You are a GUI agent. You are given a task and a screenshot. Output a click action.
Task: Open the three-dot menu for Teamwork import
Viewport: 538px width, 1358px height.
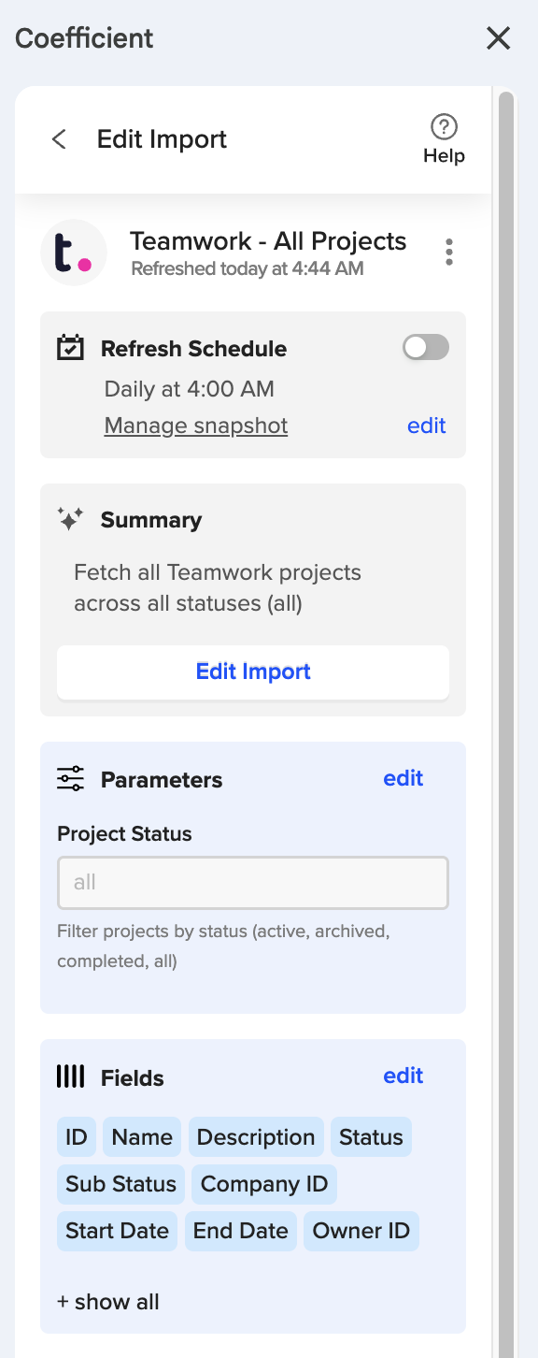click(x=449, y=252)
